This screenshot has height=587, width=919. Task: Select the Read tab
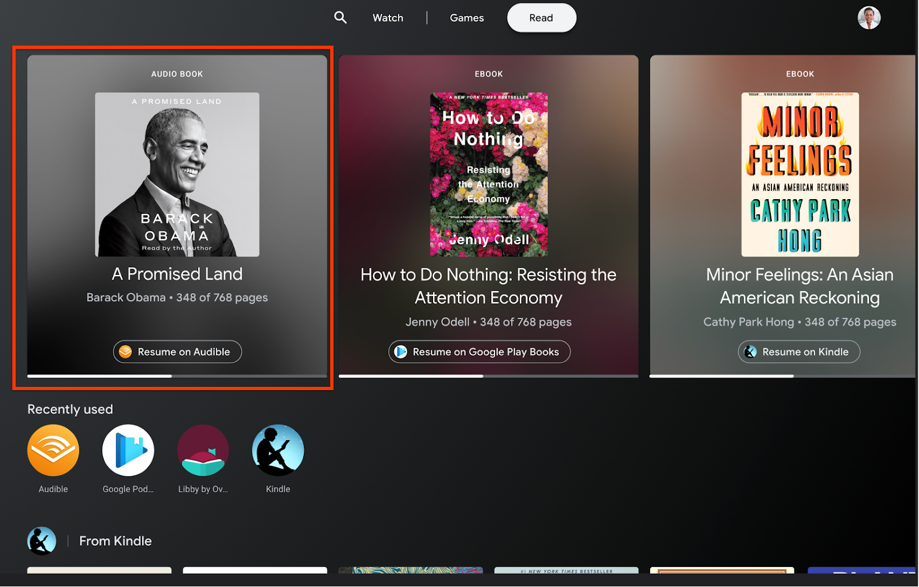[x=541, y=18]
